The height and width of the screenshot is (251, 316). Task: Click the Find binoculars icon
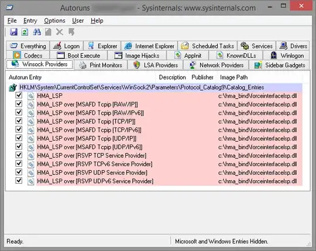tap(37, 32)
